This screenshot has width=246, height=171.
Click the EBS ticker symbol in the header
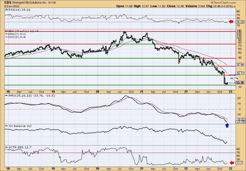tap(8, 2)
